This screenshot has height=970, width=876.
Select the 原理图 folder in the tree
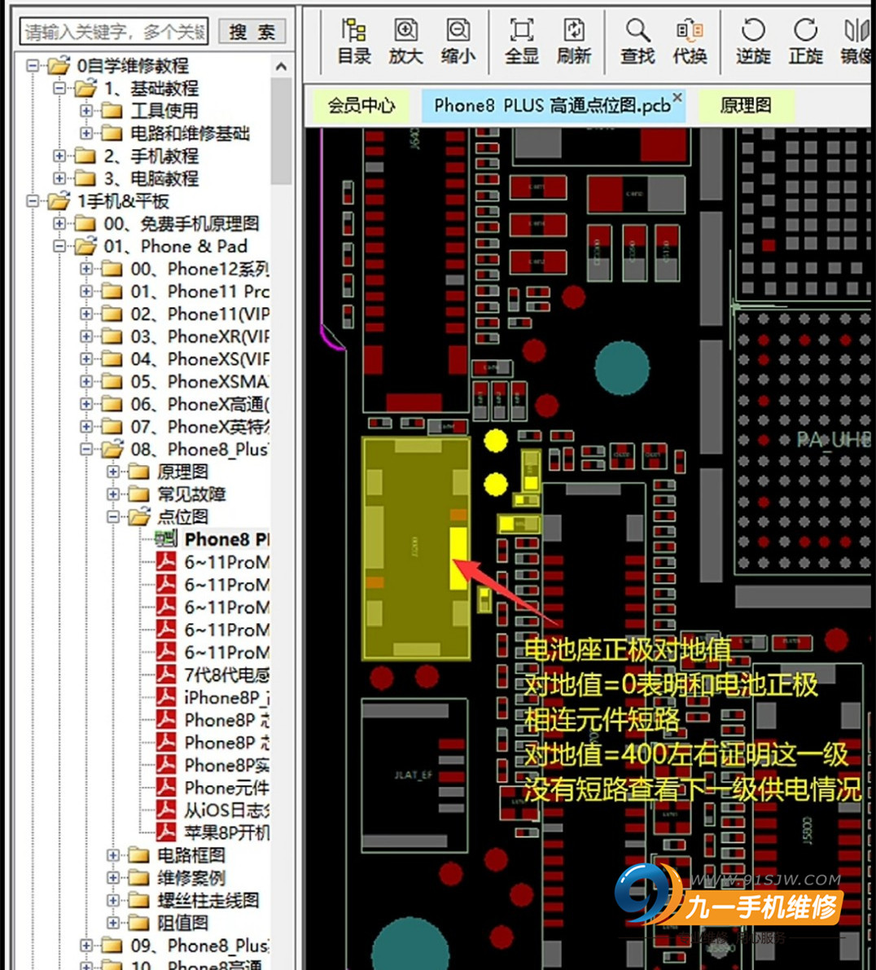coord(169,472)
